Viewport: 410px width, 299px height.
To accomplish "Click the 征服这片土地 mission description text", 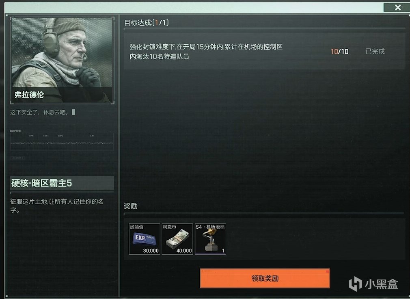I will [x=57, y=206].
